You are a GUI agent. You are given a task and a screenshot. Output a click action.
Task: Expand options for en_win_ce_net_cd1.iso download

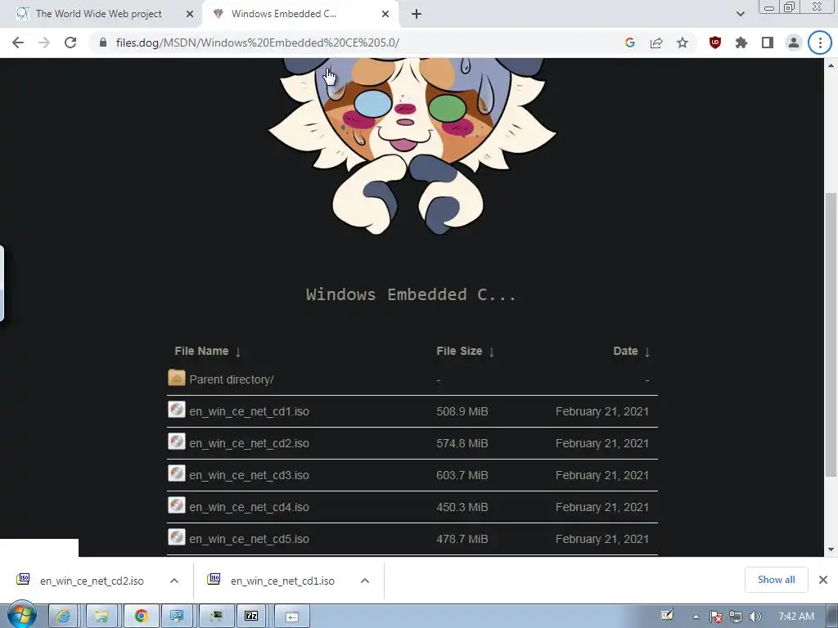[x=365, y=581]
